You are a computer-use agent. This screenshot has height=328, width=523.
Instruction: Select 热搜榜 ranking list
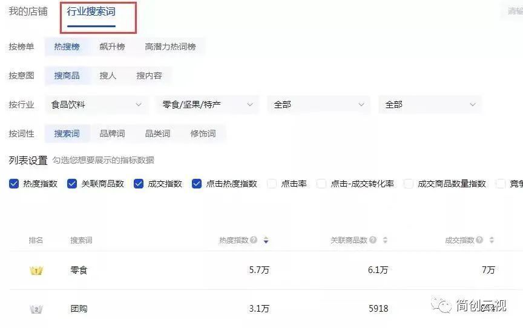pyautogui.click(x=67, y=47)
